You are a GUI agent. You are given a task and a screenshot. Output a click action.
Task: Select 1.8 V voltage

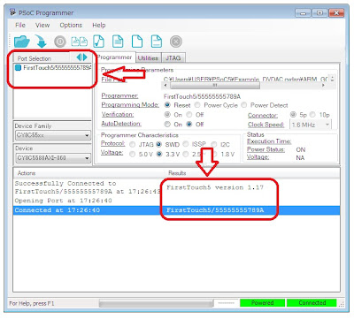point(216,154)
